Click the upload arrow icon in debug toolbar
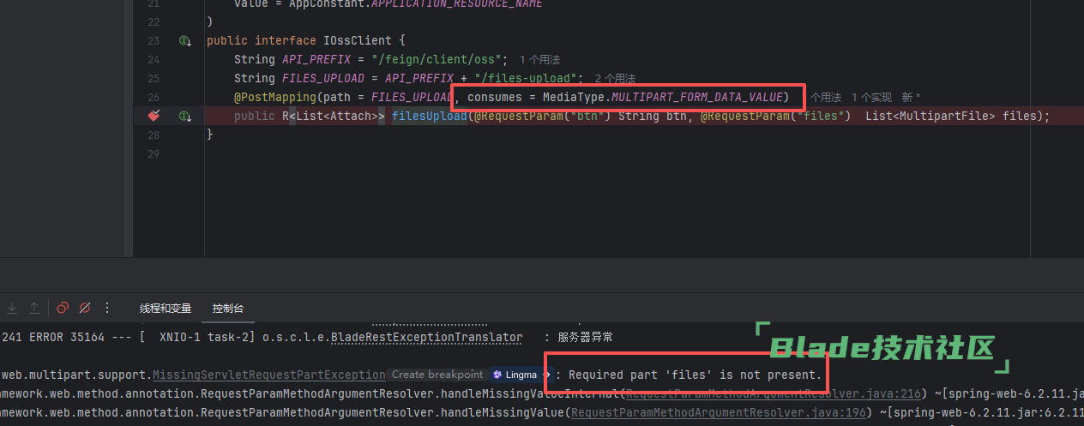1084x426 pixels. click(x=34, y=308)
